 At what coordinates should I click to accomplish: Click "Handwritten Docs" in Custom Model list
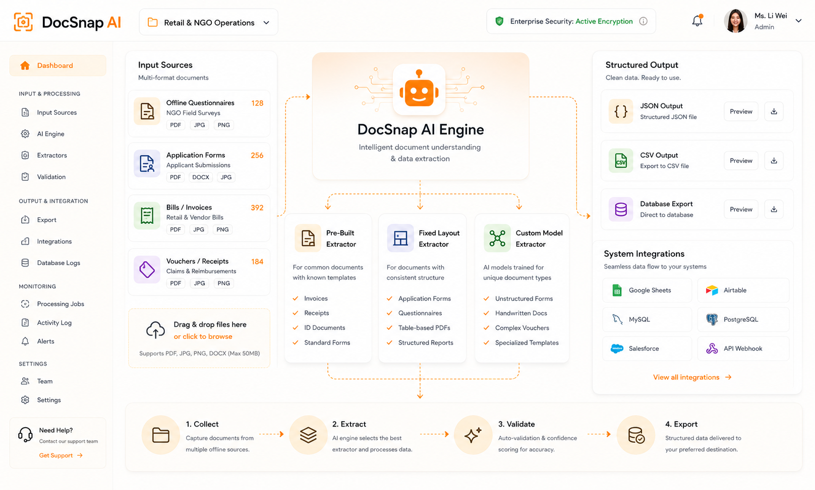point(521,313)
